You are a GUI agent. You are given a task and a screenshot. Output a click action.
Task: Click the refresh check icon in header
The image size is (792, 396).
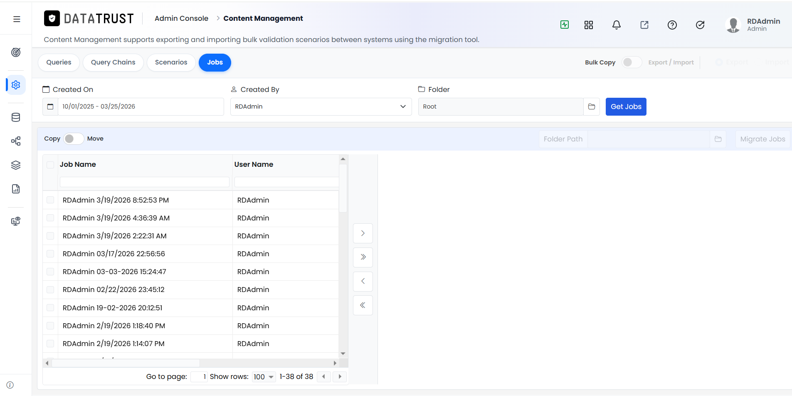click(700, 25)
